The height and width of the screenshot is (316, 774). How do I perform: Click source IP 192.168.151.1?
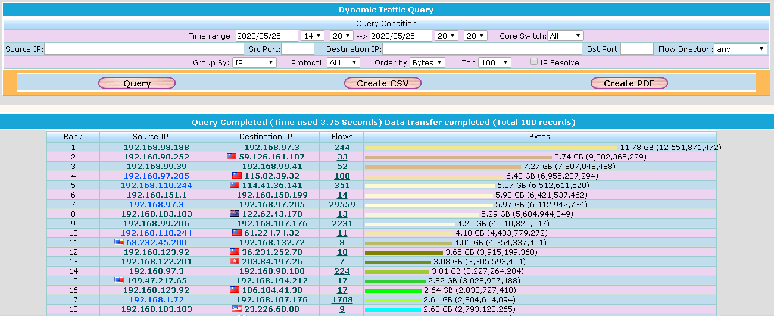(157, 195)
